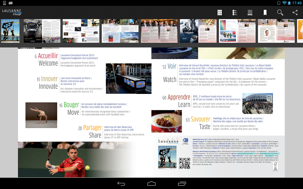Tap the Taste subtitle text
Viewport: 303px width, 189px height.
click(205, 127)
